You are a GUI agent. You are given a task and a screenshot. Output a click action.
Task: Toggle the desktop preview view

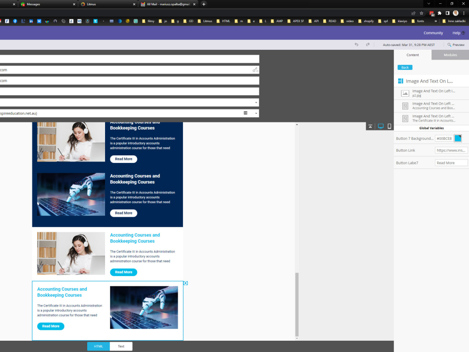tap(380, 126)
